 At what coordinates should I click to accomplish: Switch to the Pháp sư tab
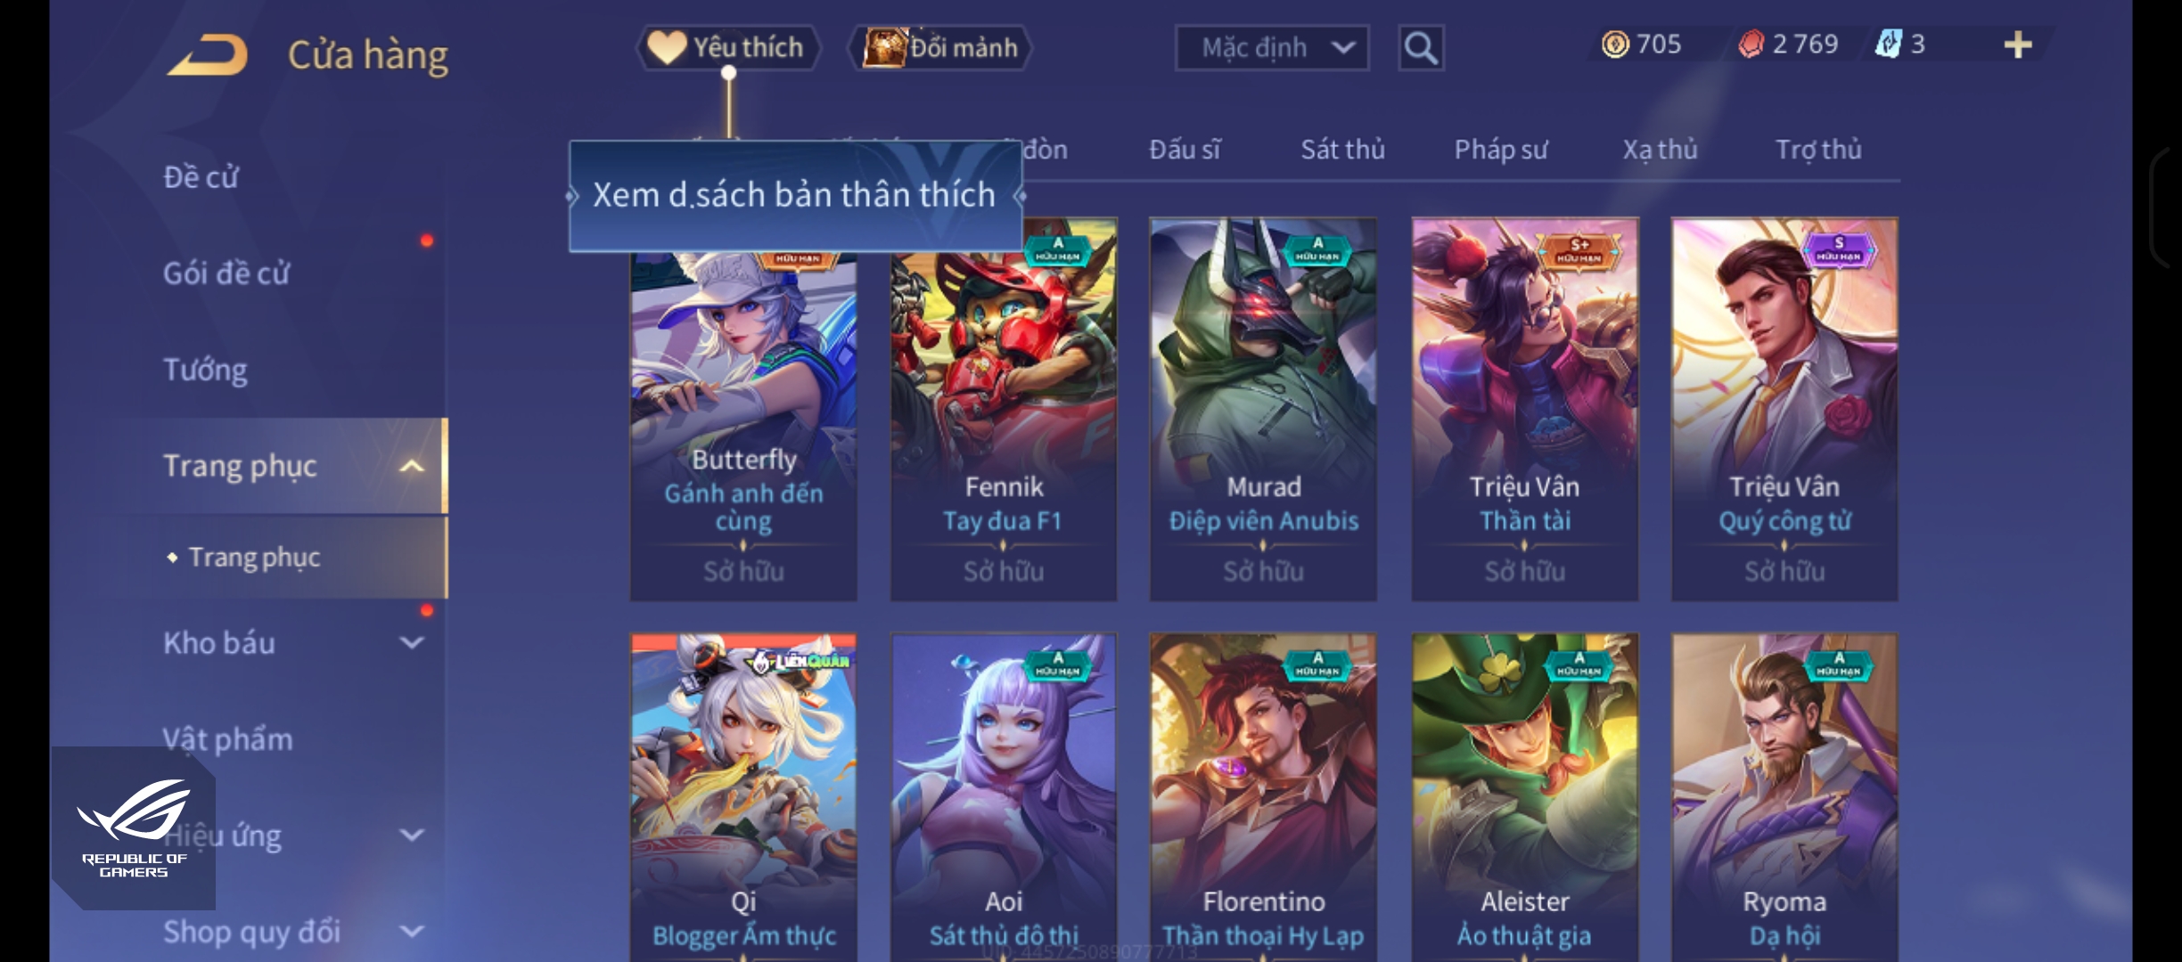(1501, 150)
